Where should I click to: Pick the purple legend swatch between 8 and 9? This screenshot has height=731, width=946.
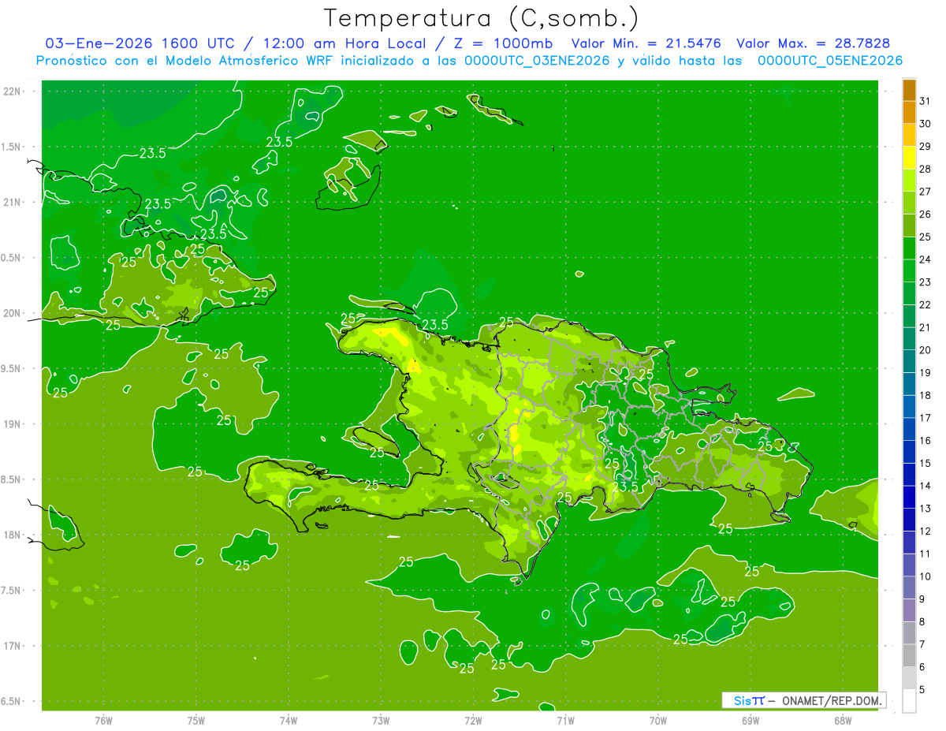tap(909, 610)
